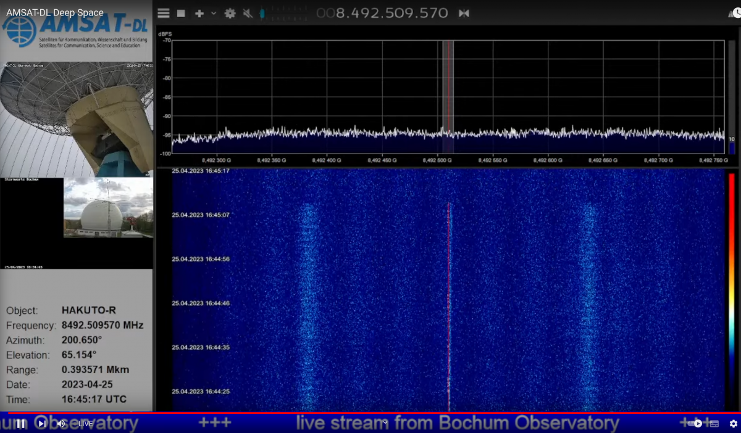Pause the live stream video
Image resolution: width=741 pixels, height=433 pixels.
(x=21, y=424)
